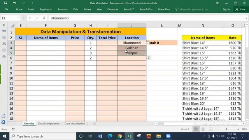Viewport: 249px width, 140px height.
Task: Select the column F header
Action: point(46,25)
